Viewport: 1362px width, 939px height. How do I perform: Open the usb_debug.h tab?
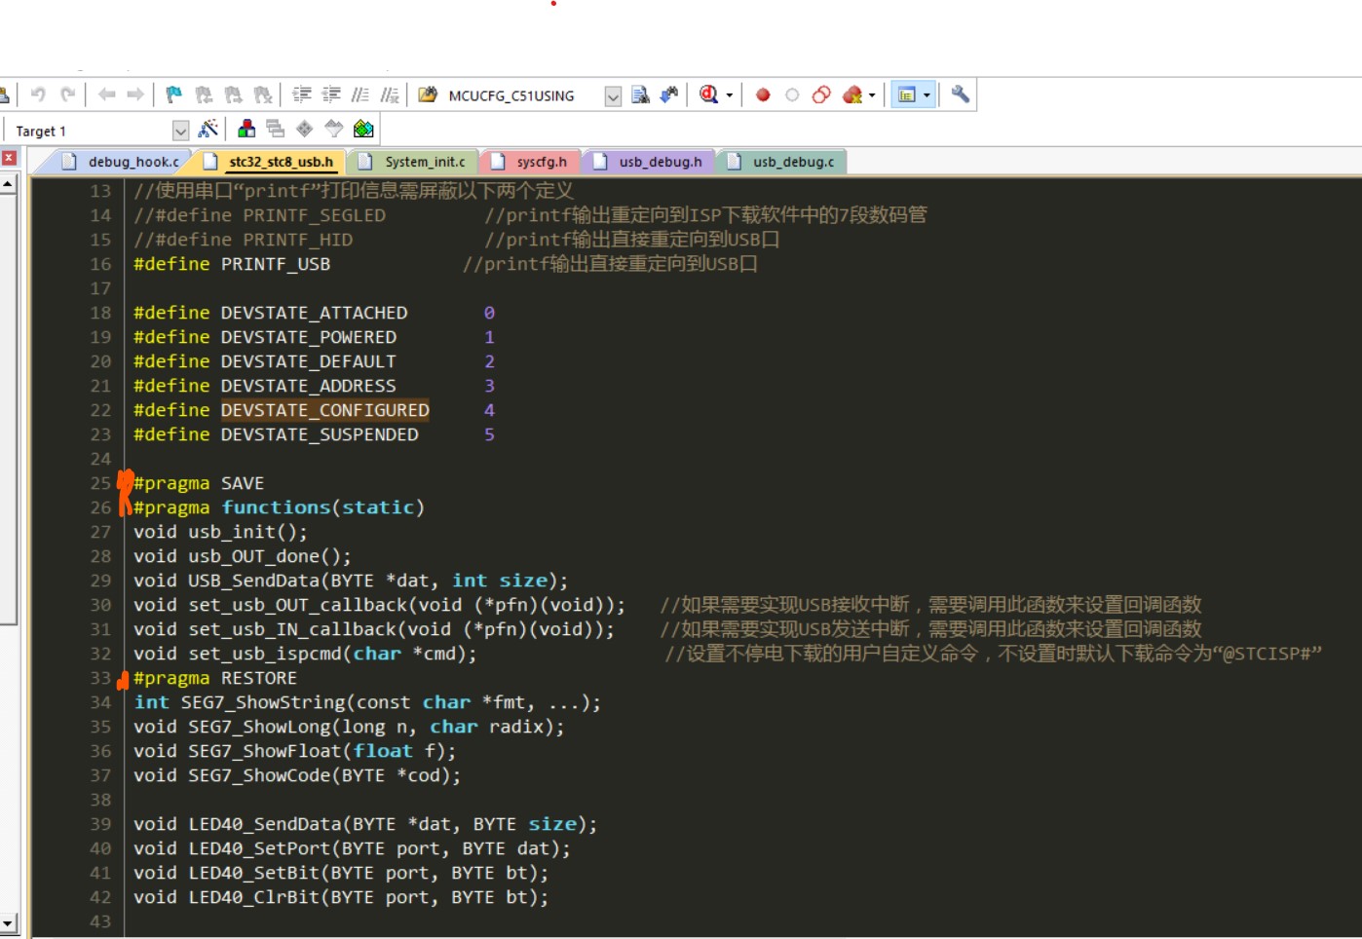650,162
